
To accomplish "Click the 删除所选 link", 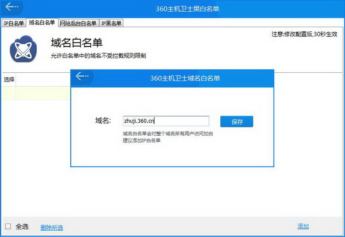I will coord(52,227).
